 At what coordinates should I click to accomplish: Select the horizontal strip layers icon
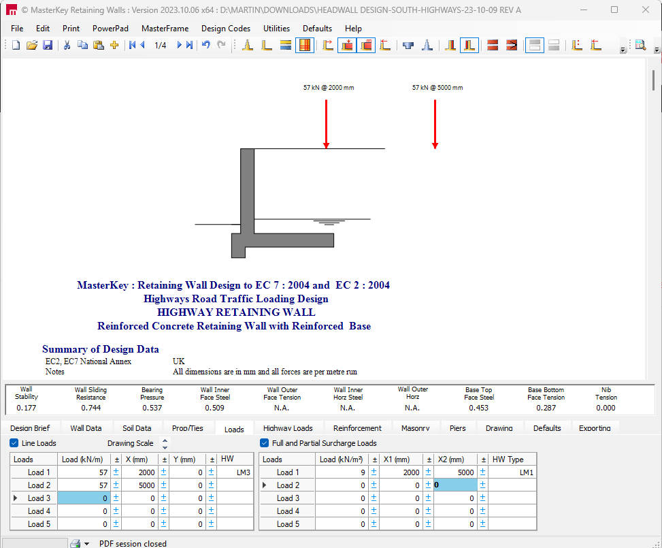pyautogui.click(x=286, y=45)
